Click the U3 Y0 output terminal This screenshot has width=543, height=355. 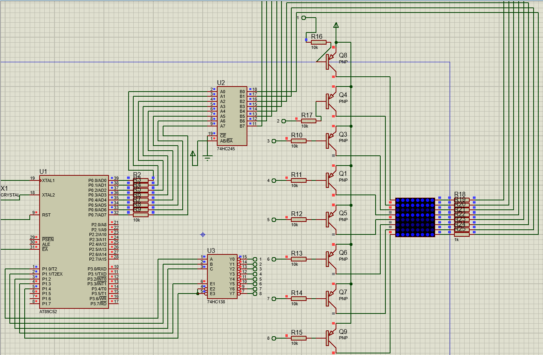click(x=255, y=259)
